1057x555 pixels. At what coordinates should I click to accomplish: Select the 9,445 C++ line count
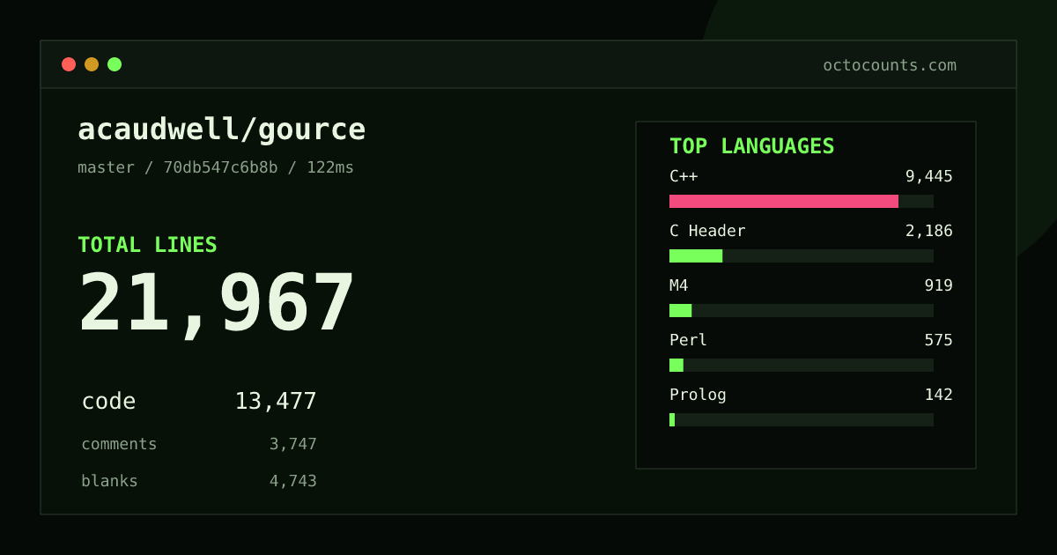(929, 176)
